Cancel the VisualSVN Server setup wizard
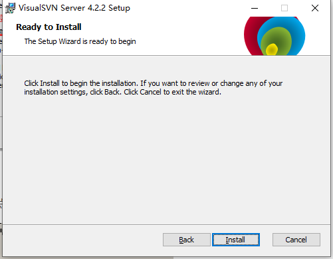The width and height of the screenshot is (333, 259). click(296, 240)
